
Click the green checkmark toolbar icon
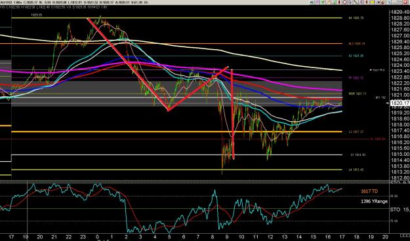[323, 2]
